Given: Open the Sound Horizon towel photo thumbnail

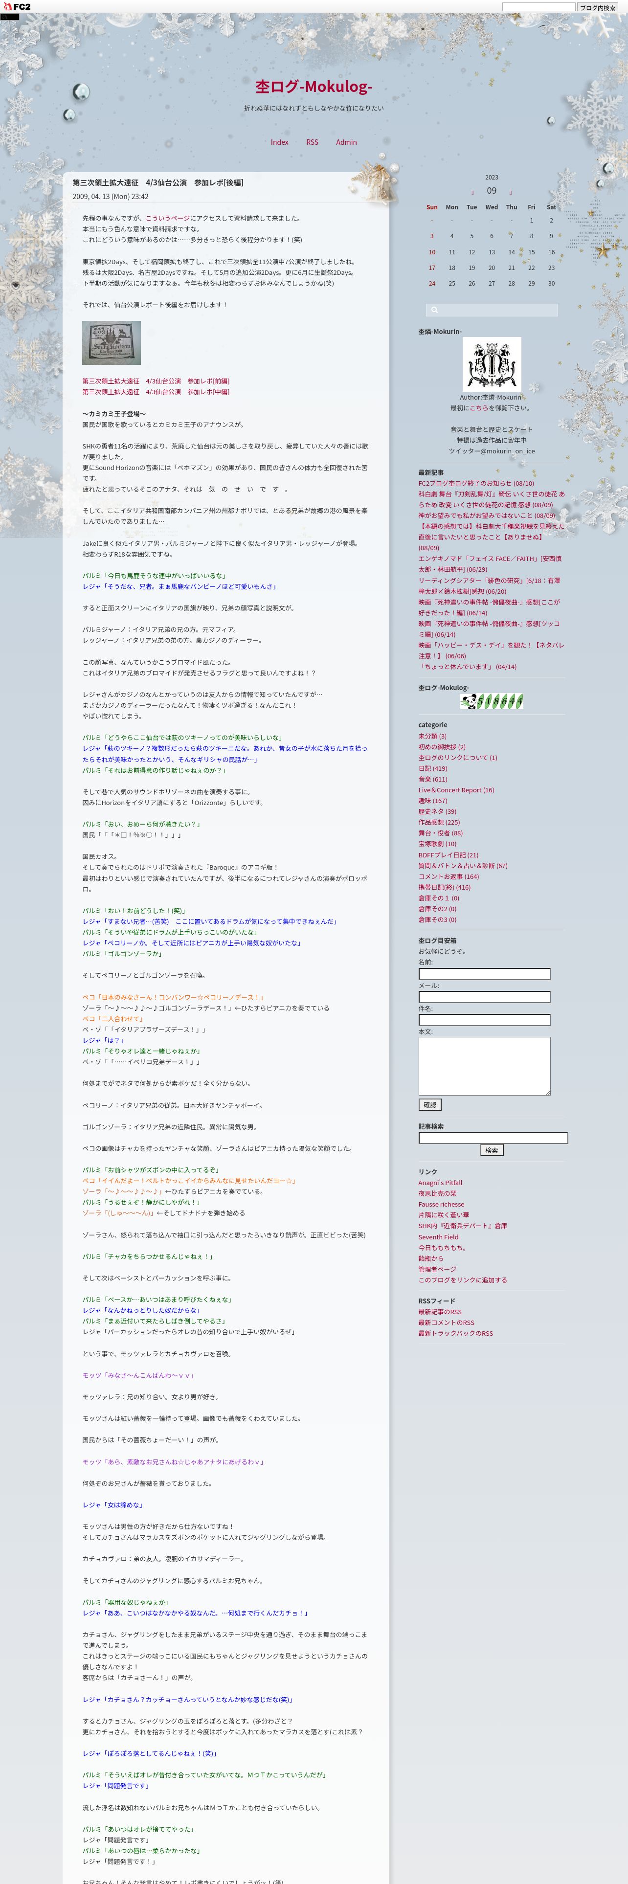Looking at the screenshot, I should 111,342.
